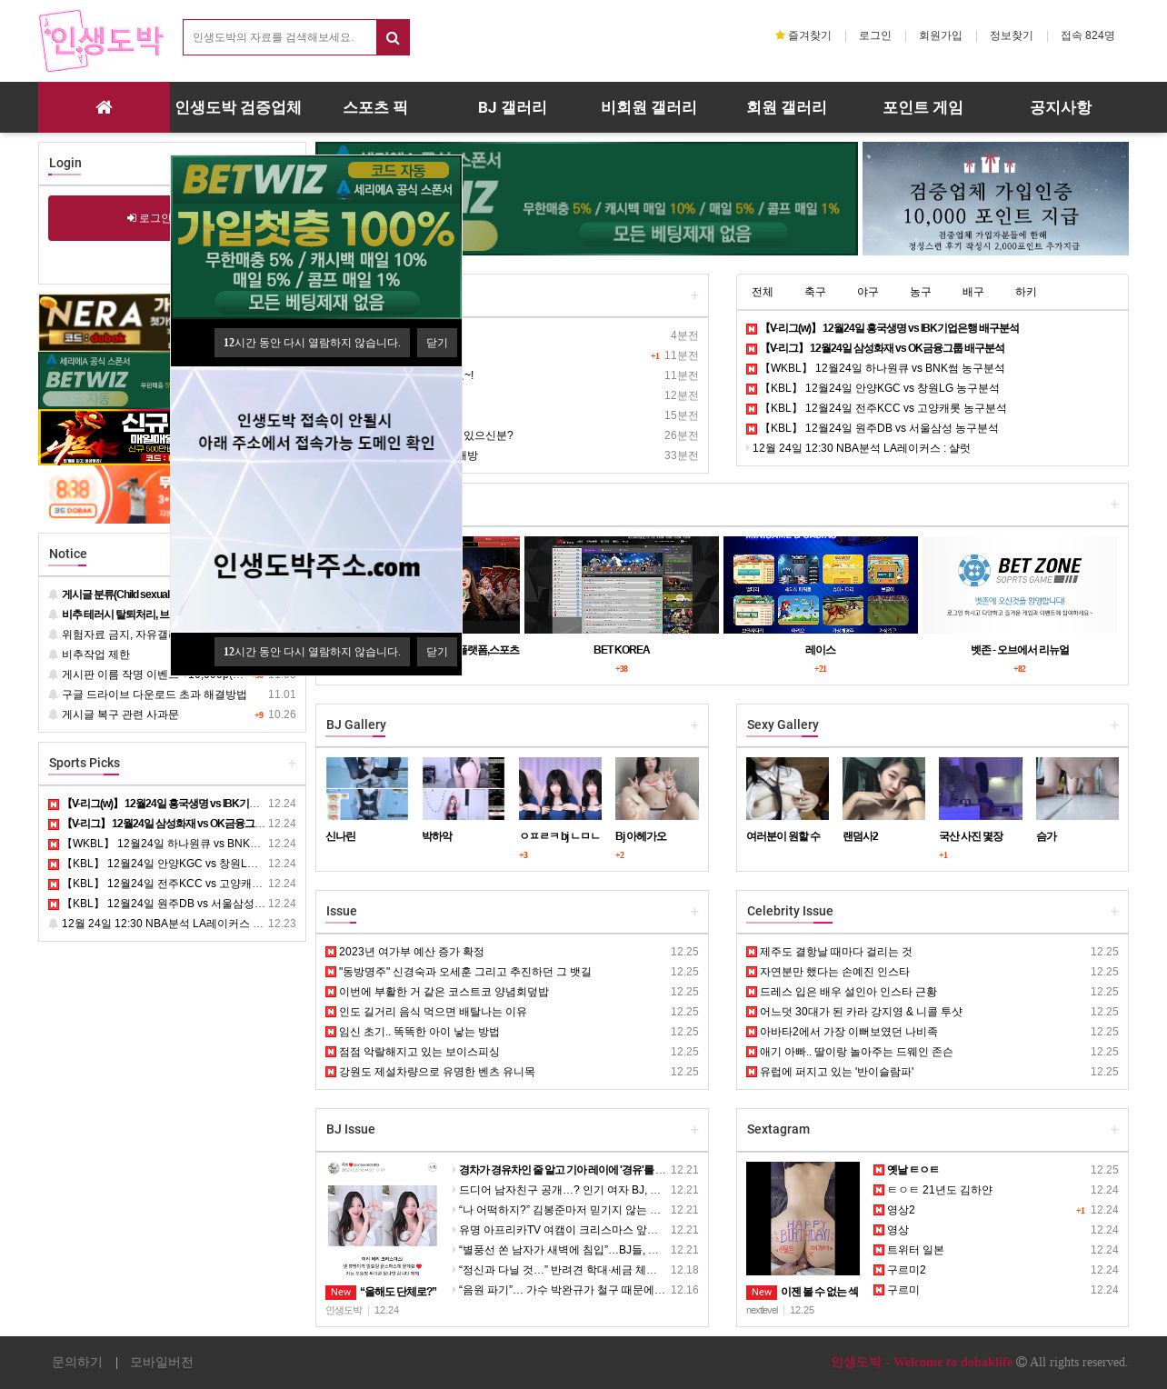Screen dimensions: 1167x1389
Task: Open 회원 갤러리 menu
Action: point(786,107)
